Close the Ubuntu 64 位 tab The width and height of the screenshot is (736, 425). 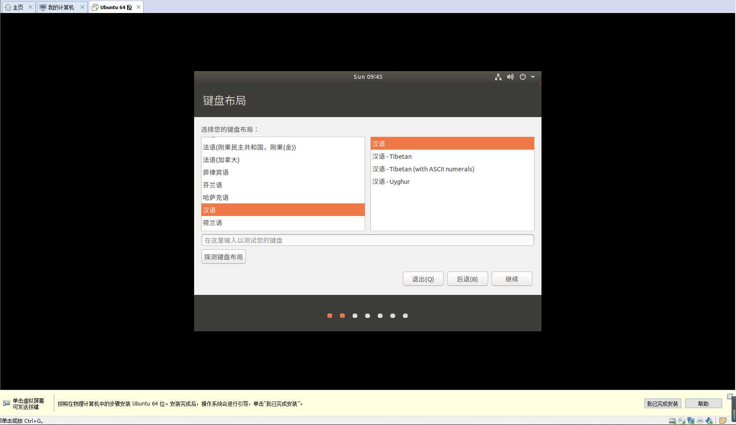click(138, 7)
